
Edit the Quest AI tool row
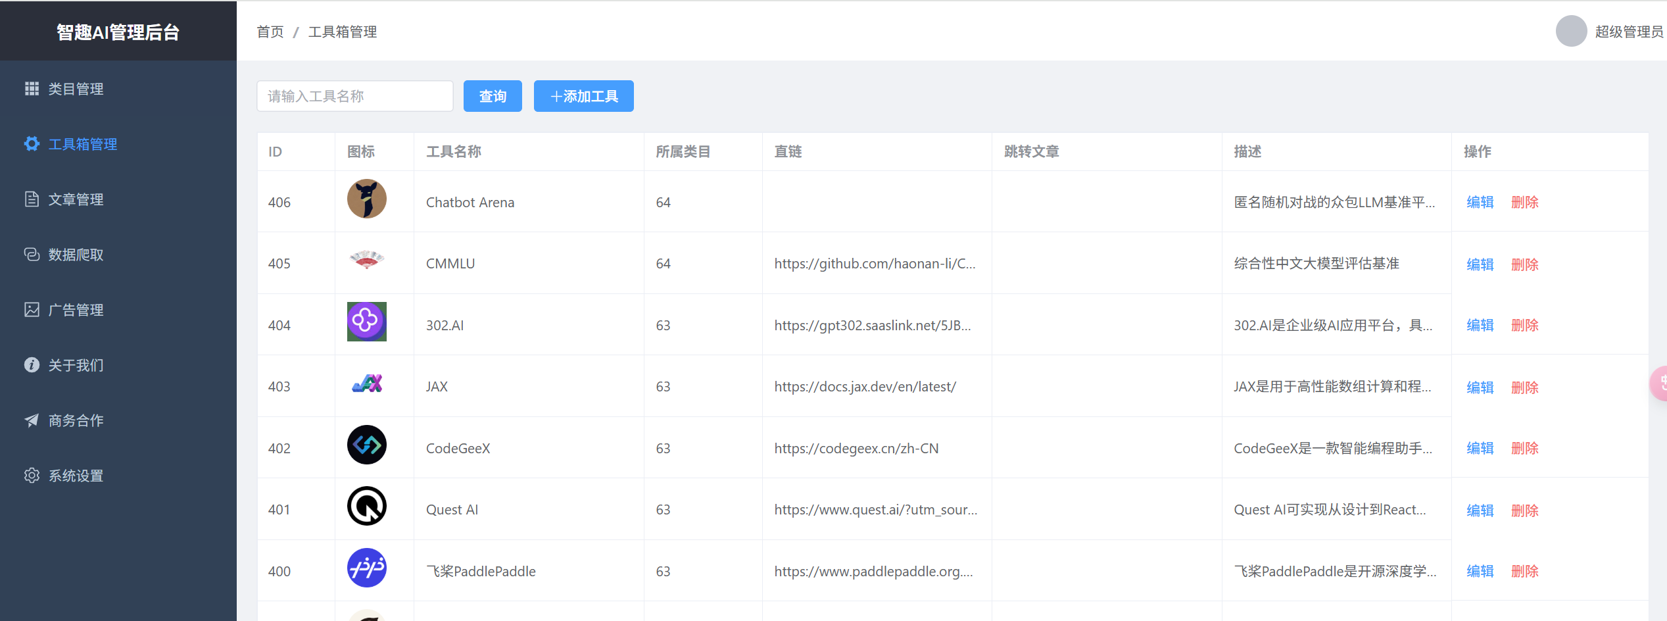pos(1480,510)
